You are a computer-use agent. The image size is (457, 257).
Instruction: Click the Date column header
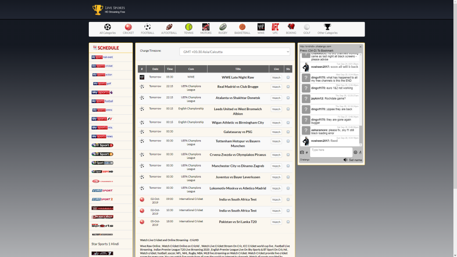[155, 69]
